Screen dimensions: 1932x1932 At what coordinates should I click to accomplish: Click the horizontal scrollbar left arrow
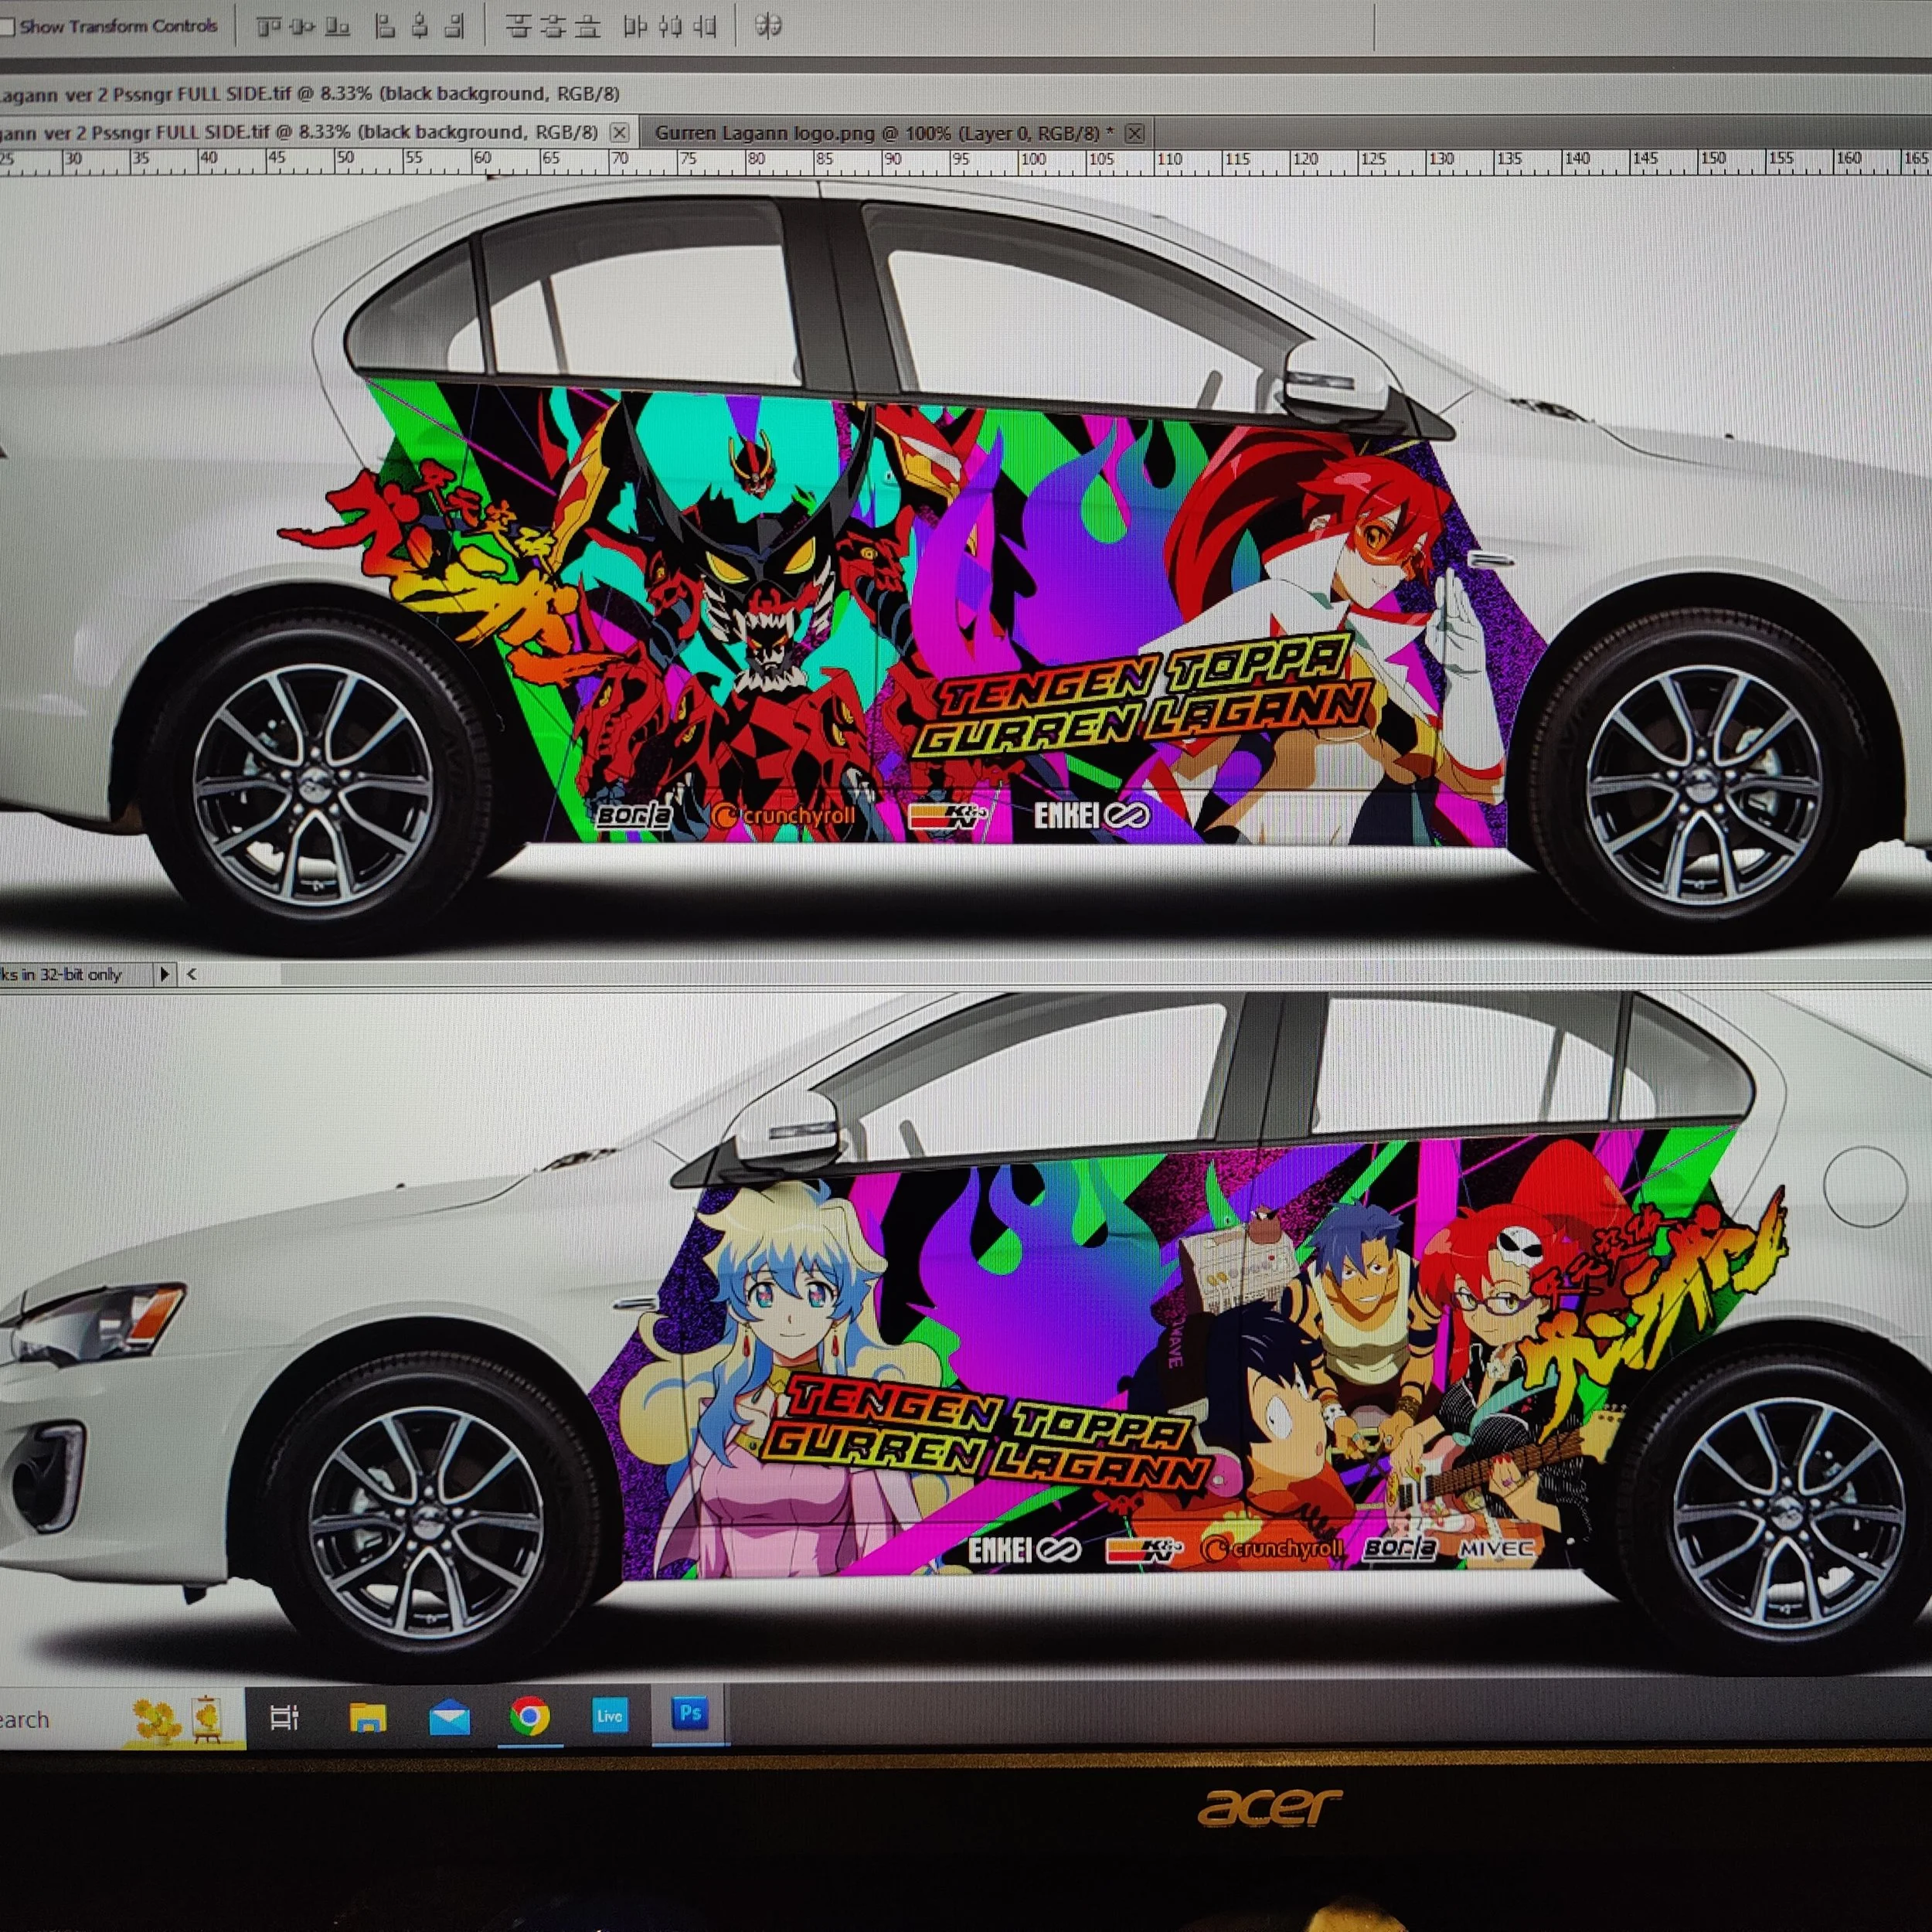191,973
